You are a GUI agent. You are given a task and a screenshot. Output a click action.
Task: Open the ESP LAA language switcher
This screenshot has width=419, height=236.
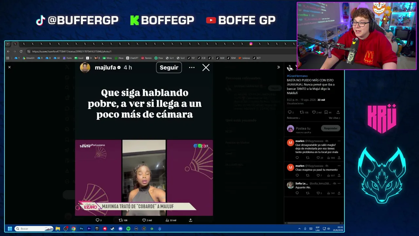[x=318, y=229]
